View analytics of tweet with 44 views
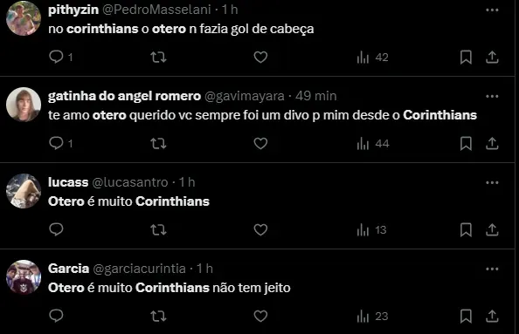The image size is (519, 334). coord(373,144)
